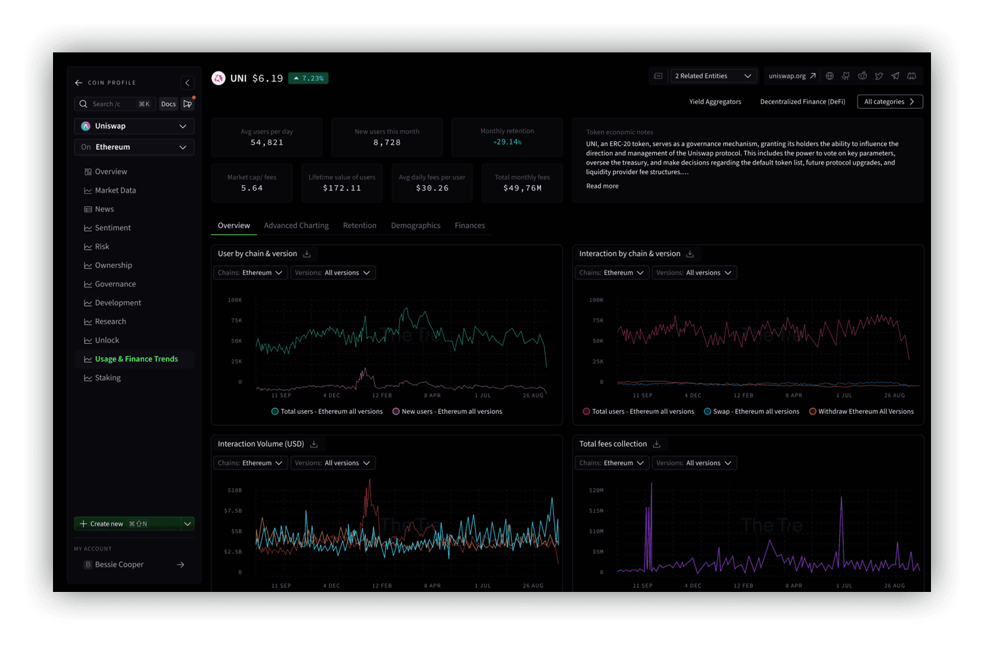Open announcements via the megaphone icon
Screen dimensions: 984x645
point(188,103)
